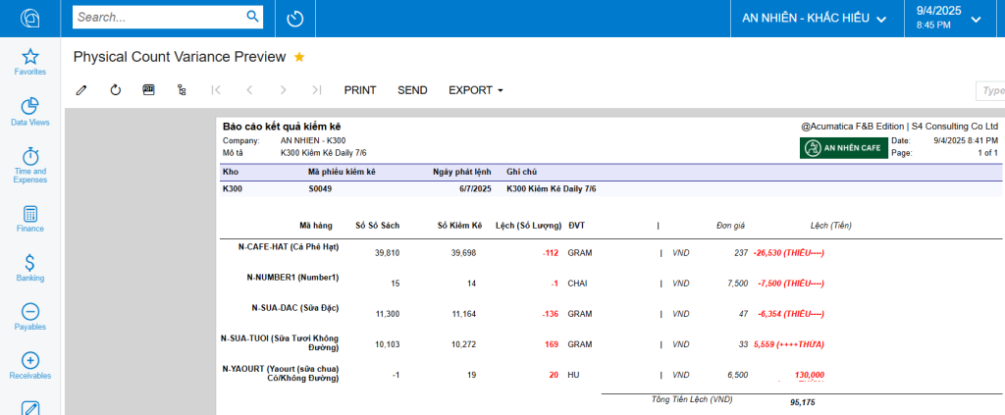Click variance quantity -112
Screen dimensions: 1005x415
click(551, 253)
